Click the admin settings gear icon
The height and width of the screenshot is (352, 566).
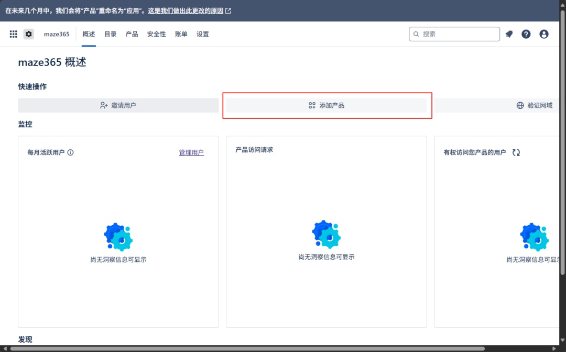pyautogui.click(x=28, y=34)
